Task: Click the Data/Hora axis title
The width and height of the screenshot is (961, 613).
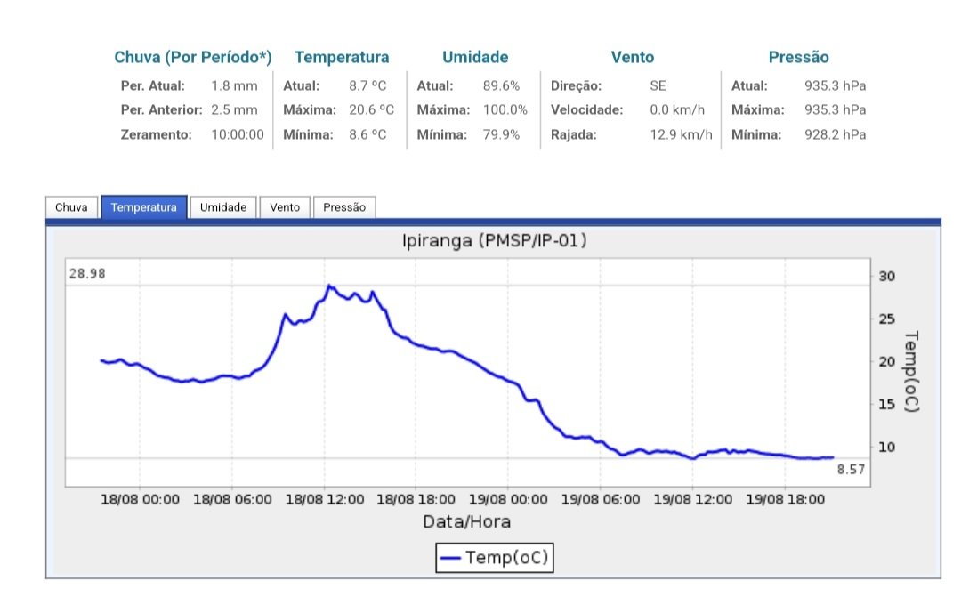Action: click(467, 521)
